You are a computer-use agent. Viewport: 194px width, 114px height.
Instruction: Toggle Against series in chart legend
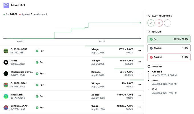click(x=26, y=14)
